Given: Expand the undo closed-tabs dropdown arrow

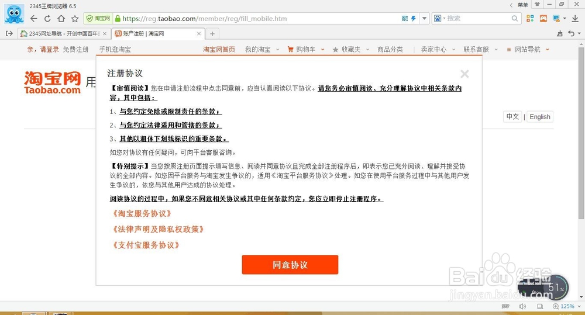Looking at the screenshot, I should coord(579,33).
